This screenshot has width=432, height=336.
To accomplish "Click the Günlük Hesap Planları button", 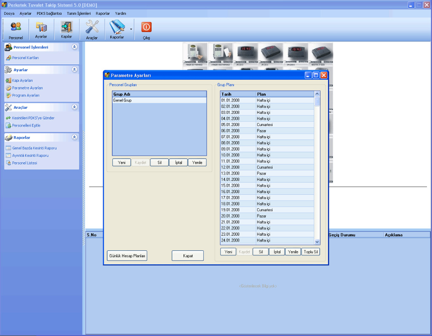I will coord(127,256).
